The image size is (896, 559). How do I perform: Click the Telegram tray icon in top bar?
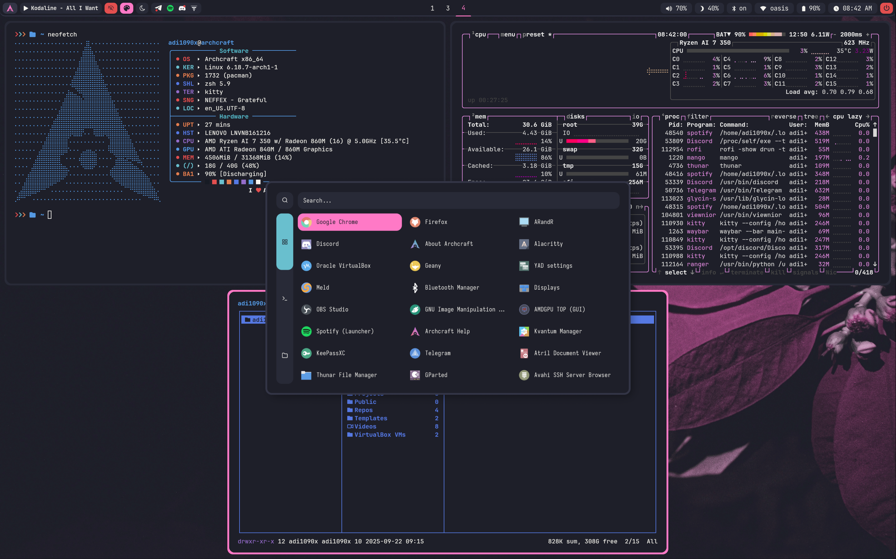[158, 8]
